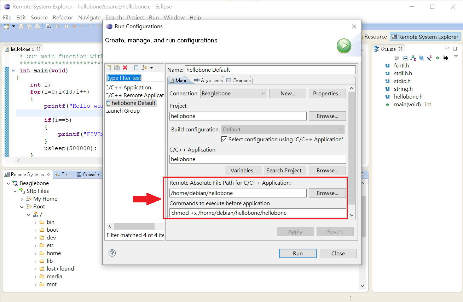Create a new launch configuration in Run Configurations

pyautogui.click(x=109, y=67)
